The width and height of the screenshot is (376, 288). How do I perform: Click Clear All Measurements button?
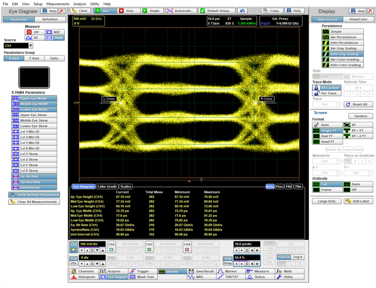pos(34,202)
